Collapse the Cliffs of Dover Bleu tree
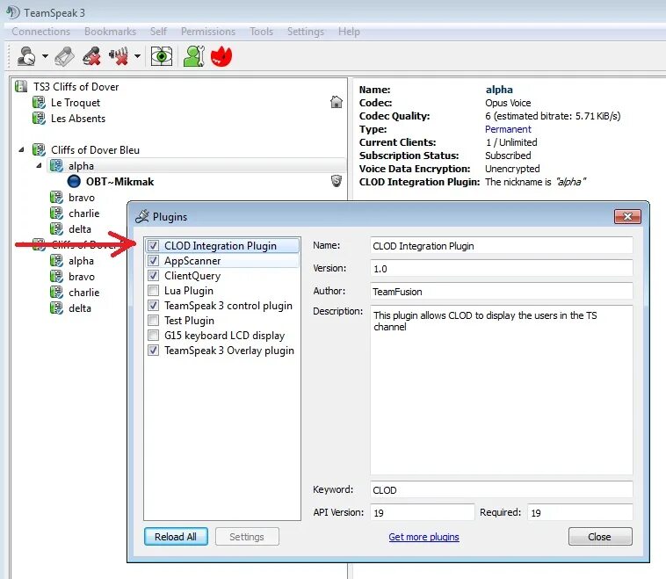 coord(22,150)
